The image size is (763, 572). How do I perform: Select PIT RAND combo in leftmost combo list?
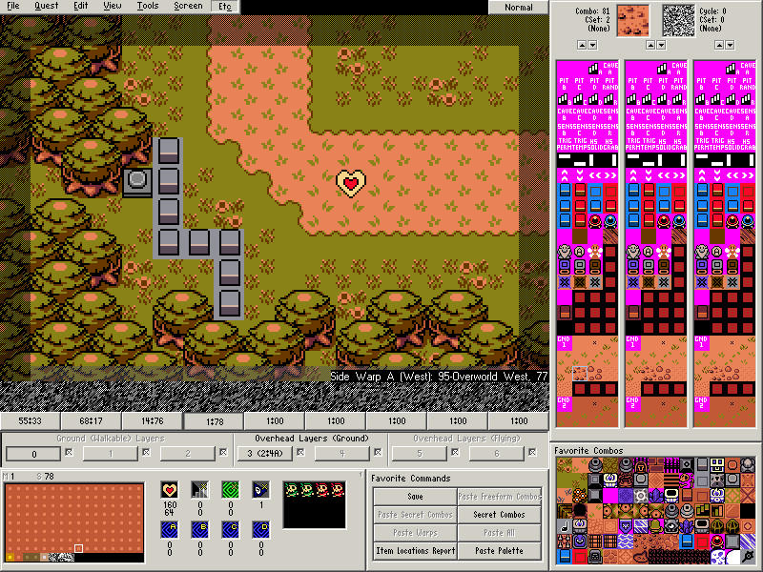point(610,84)
